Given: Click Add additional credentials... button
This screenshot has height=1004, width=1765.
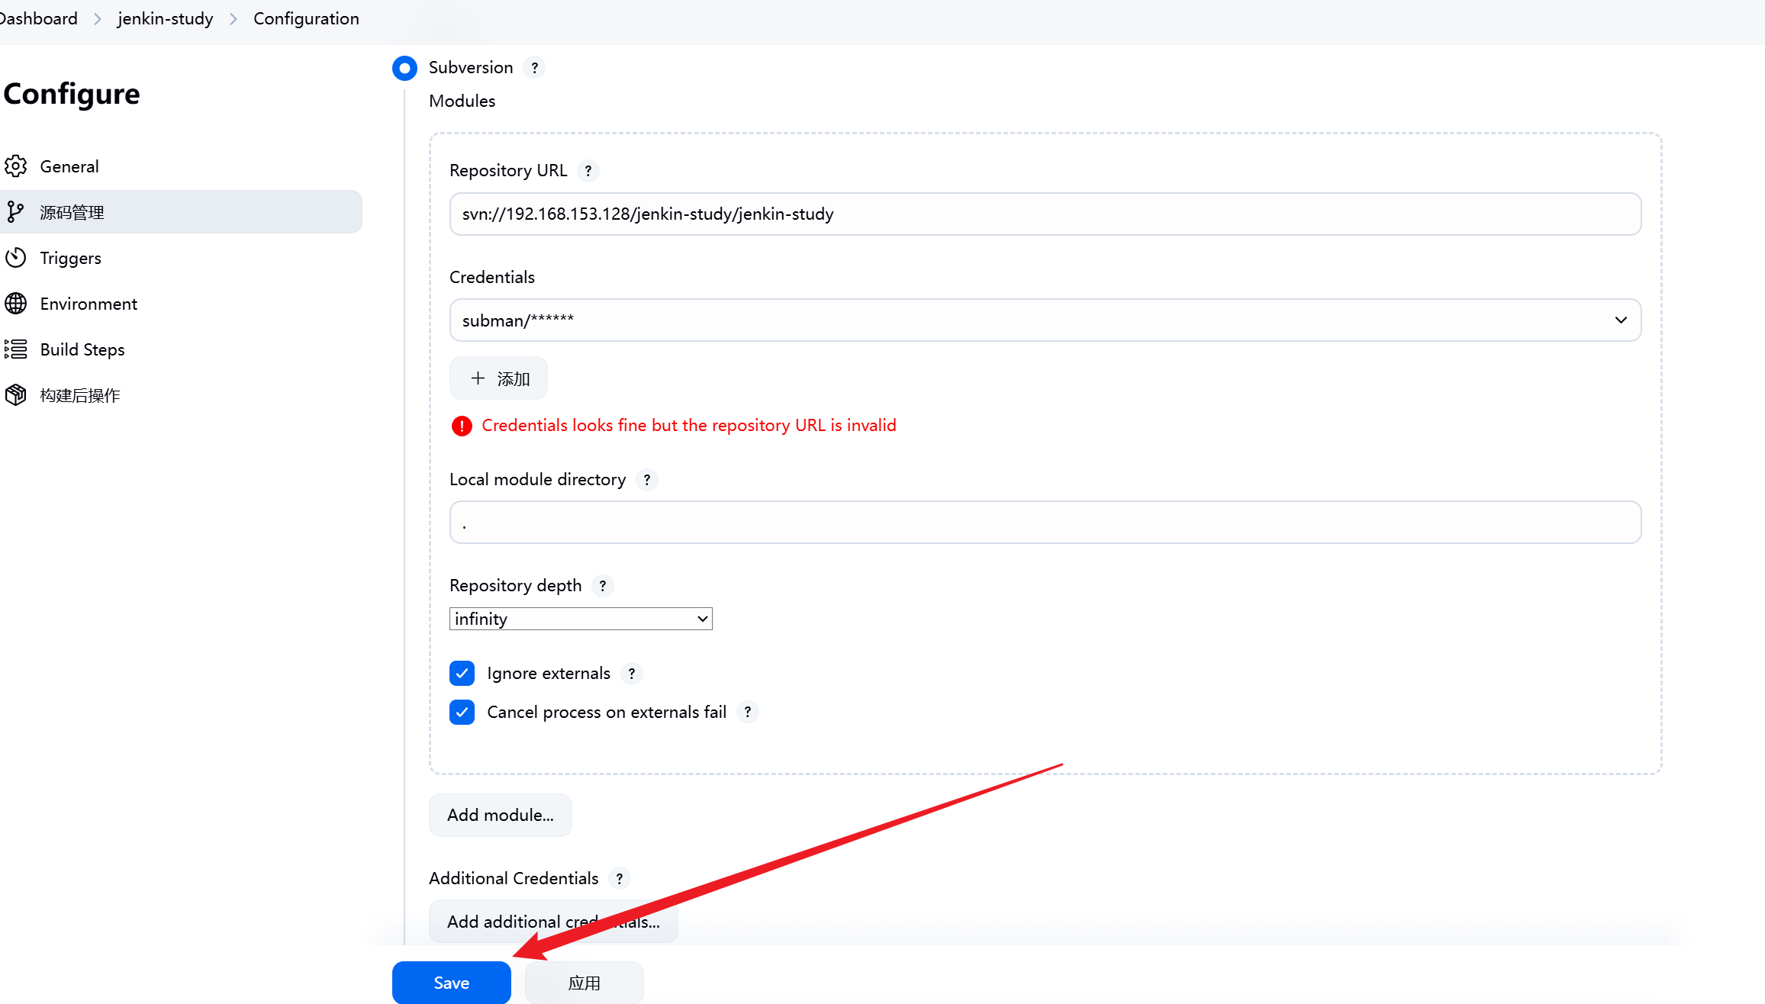Looking at the screenshot, I should (x=553, y=922).
